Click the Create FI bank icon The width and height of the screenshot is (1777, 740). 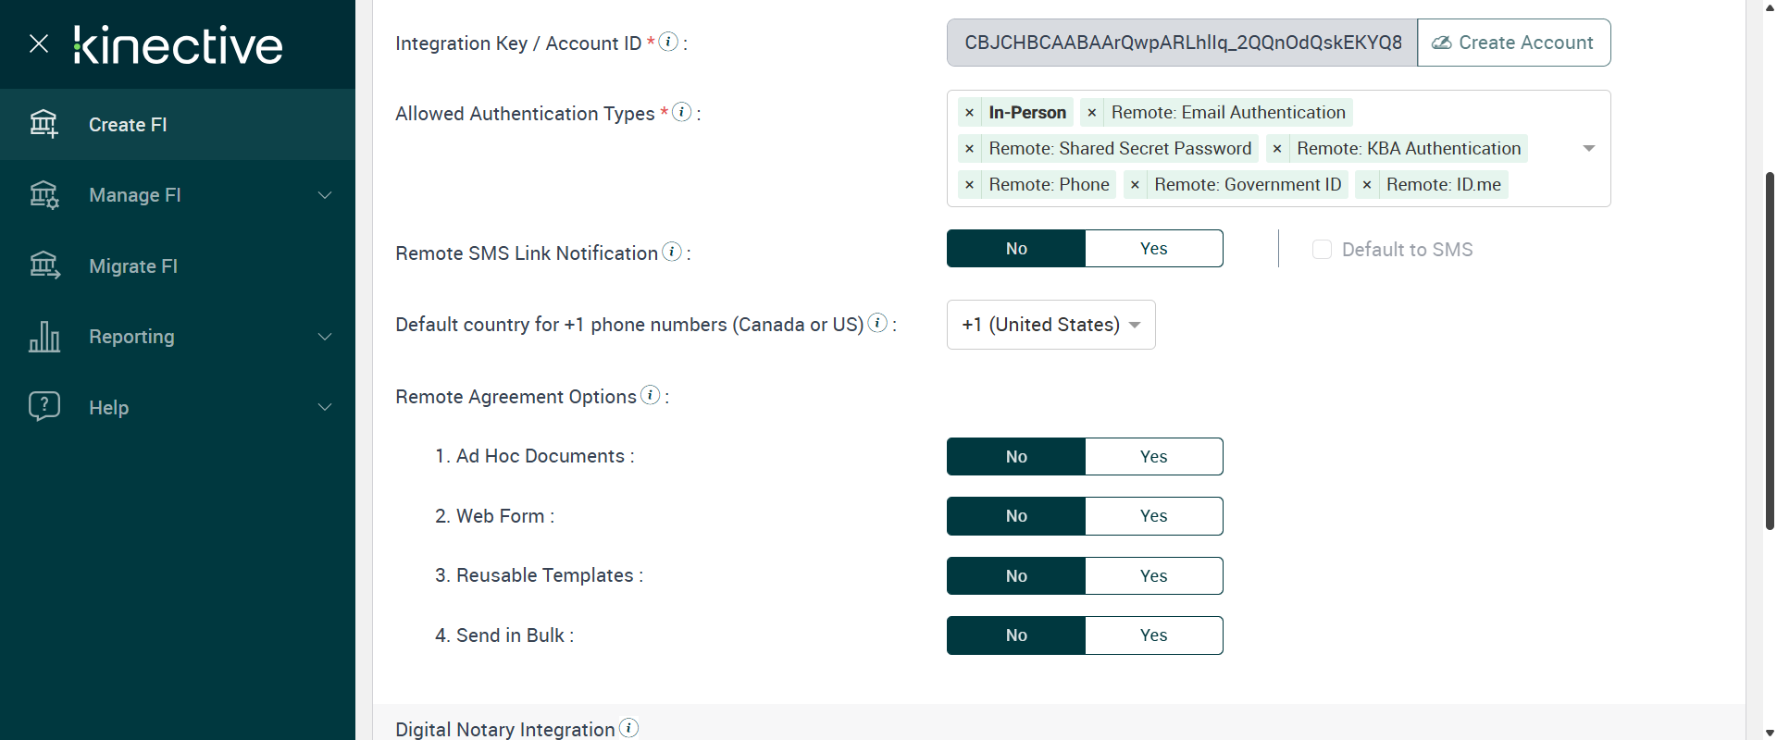tap(43, 124)
